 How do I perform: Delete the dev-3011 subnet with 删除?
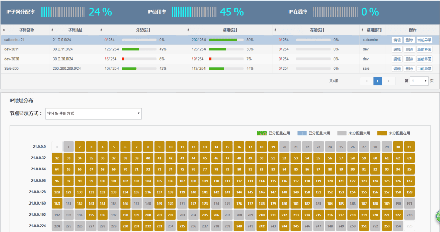pos(409,49)
